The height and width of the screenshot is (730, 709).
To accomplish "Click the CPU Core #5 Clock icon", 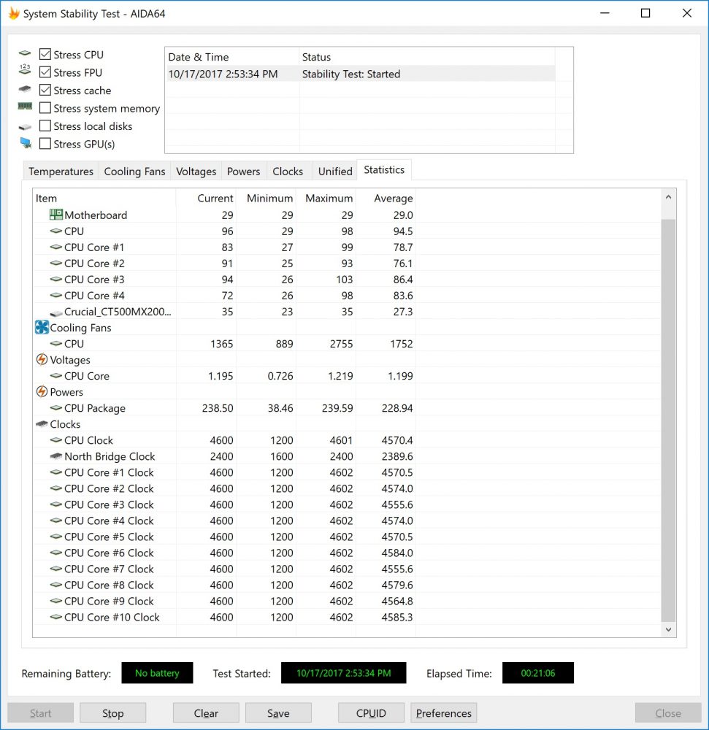I will click(x=56, y=537).
